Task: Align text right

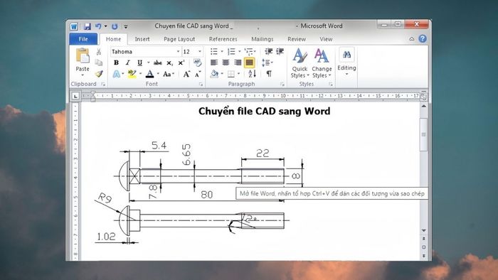Action: pos(237,63)
